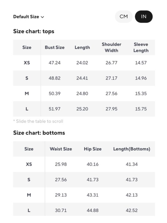
Task: Click the M hip value 43.31
Action: (93, 195)
